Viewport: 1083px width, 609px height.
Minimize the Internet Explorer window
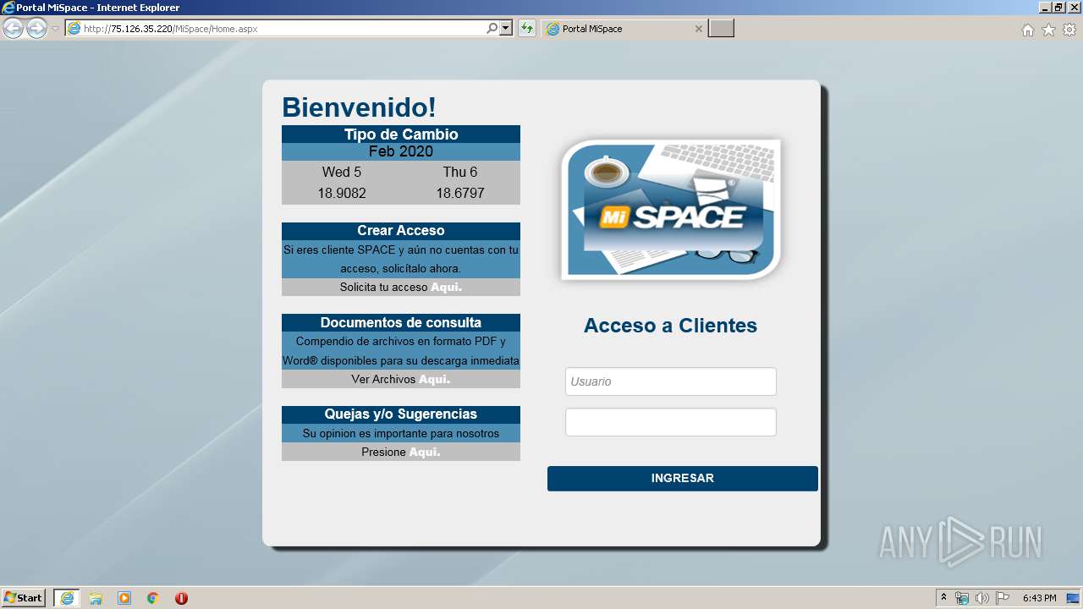(x=1044, y=8)
